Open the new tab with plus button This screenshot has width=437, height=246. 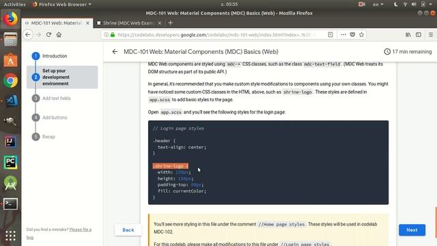click(170, 23)
